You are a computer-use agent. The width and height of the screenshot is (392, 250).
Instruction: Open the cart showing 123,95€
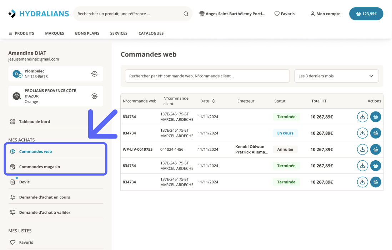point(366,14)
